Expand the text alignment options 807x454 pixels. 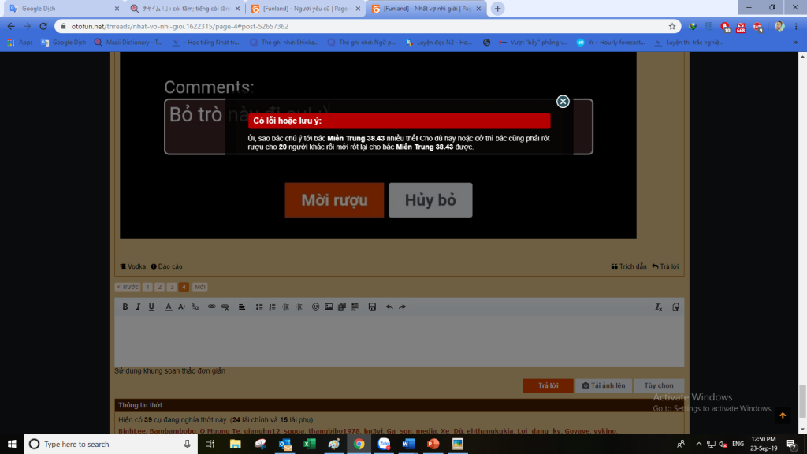click(x=242, y=307)
